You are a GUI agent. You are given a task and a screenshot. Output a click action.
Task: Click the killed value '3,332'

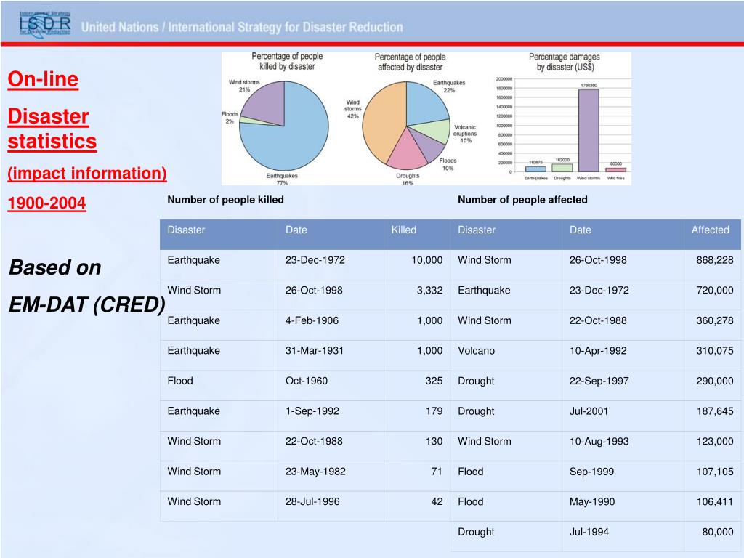pyautogui.click(x=430, y=291)
